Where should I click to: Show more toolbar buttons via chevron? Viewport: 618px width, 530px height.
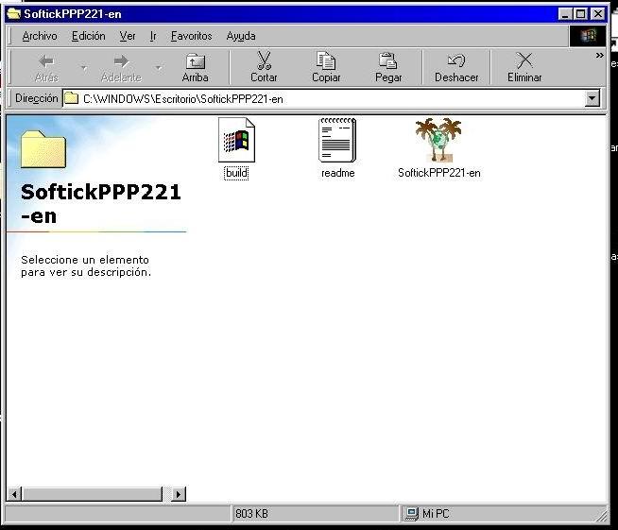[599, 56]
